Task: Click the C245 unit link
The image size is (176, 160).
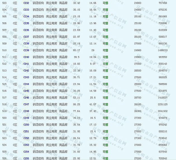Action: click(x=26, y=91)
